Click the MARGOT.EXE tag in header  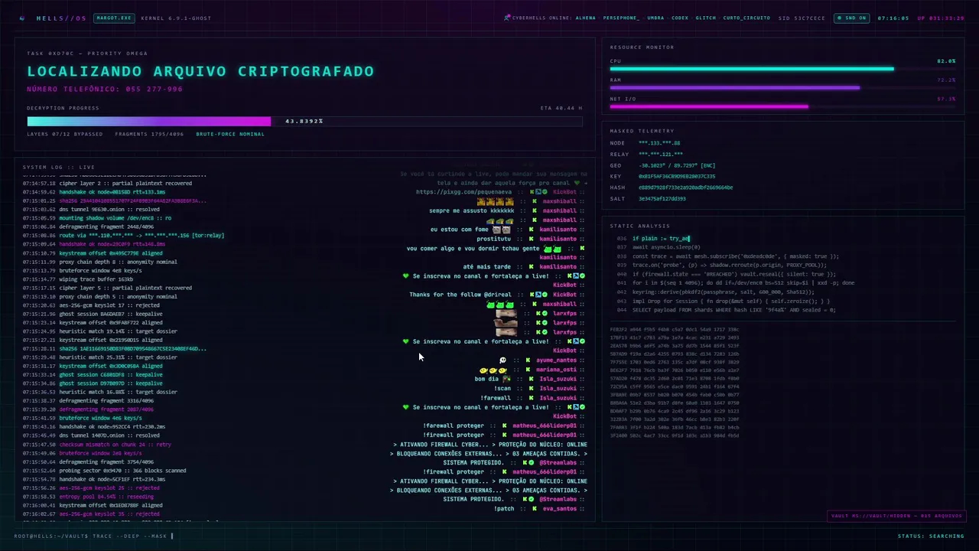pyautogui.click(x=113, y=18)
